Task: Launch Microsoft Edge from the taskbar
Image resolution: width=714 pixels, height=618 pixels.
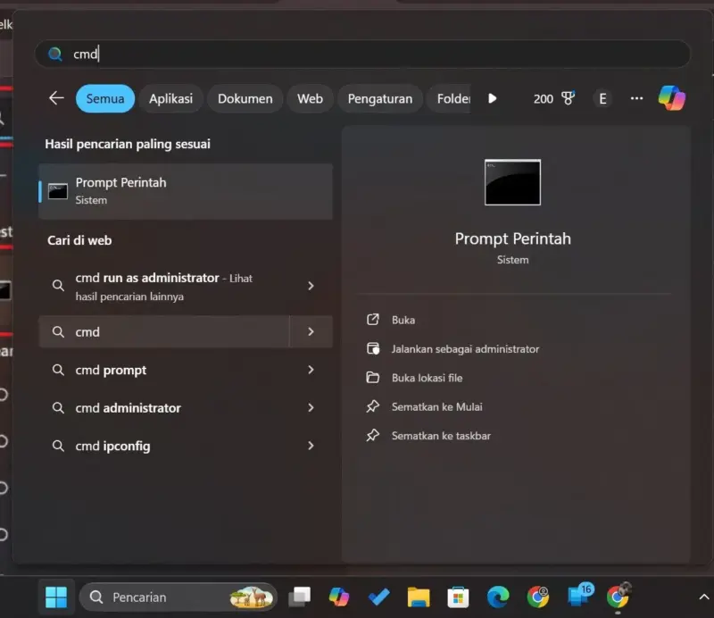Action: [x=497, y=596]
